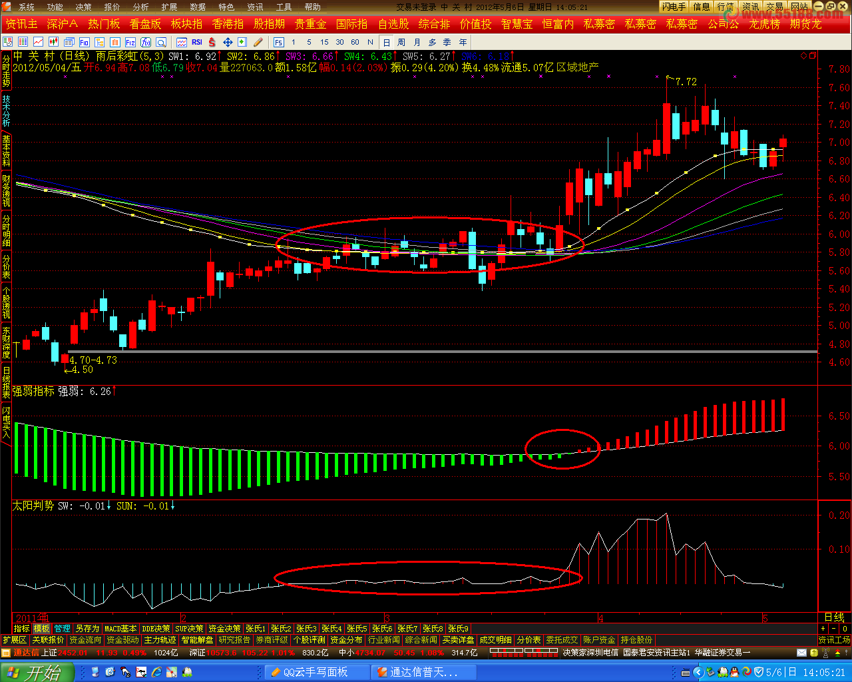Open the 工具 menu
This screenshot has height=682, width=852.
coord(284,7)
